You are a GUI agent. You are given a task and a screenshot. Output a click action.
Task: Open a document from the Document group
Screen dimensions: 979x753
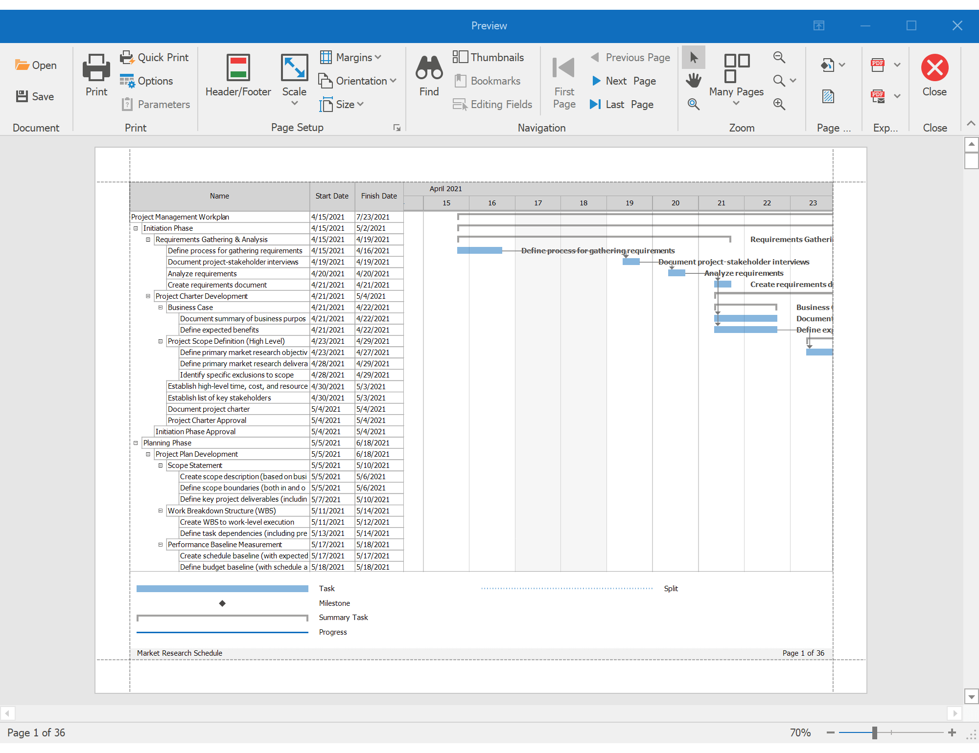[x=37, y=65]
